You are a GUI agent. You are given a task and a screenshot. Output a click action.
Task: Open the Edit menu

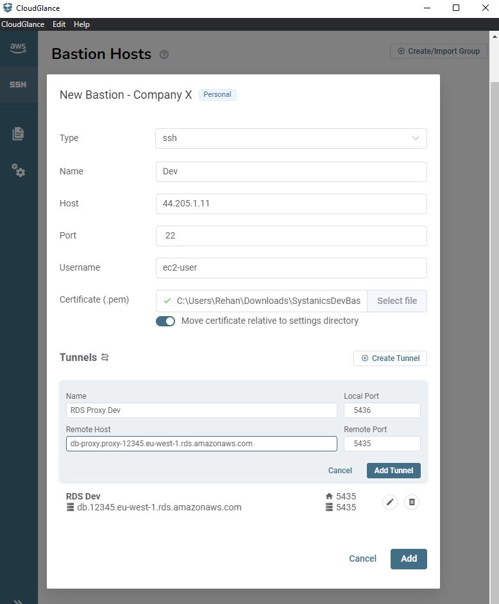tap(59, 24)
